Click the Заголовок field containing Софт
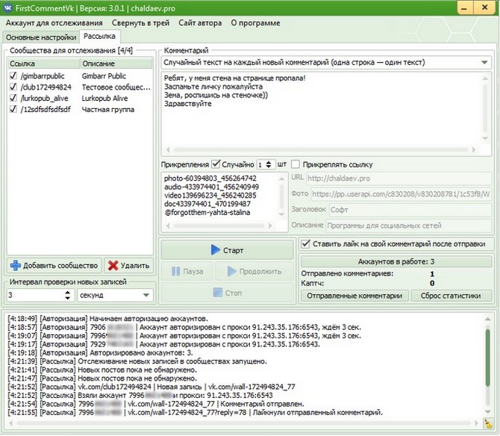The height and width of the screenshot is (436, 500). click(x=410, y=210)
